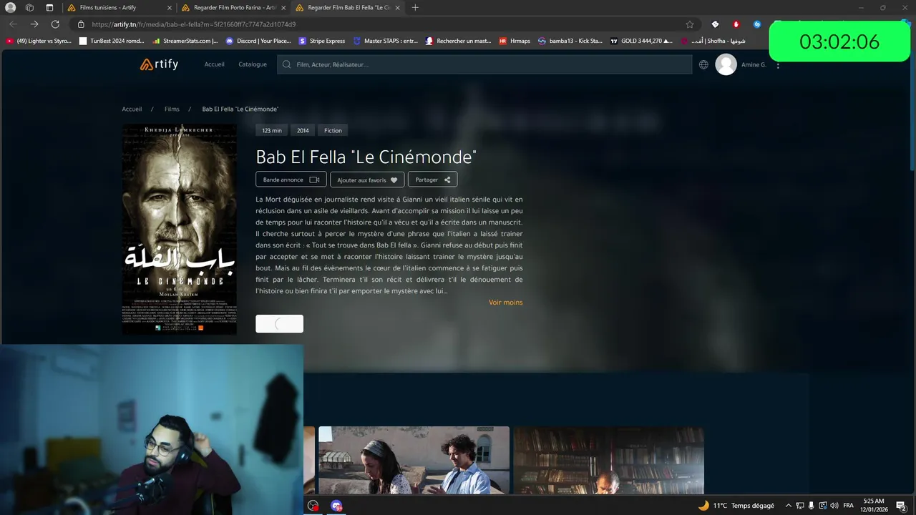Viewport: 916px width, 515px height.
Task: Open a new browser tab
Action: (415, 8)
